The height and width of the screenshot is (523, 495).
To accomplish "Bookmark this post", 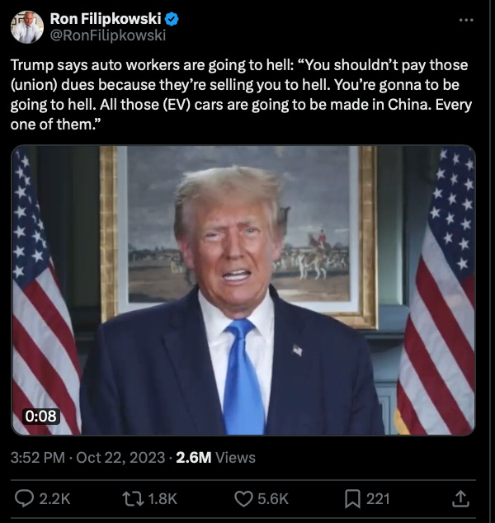I will [352, 499].
